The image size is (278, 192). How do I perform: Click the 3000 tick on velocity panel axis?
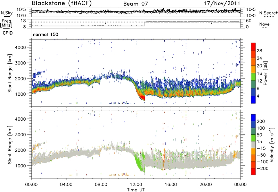20,134
